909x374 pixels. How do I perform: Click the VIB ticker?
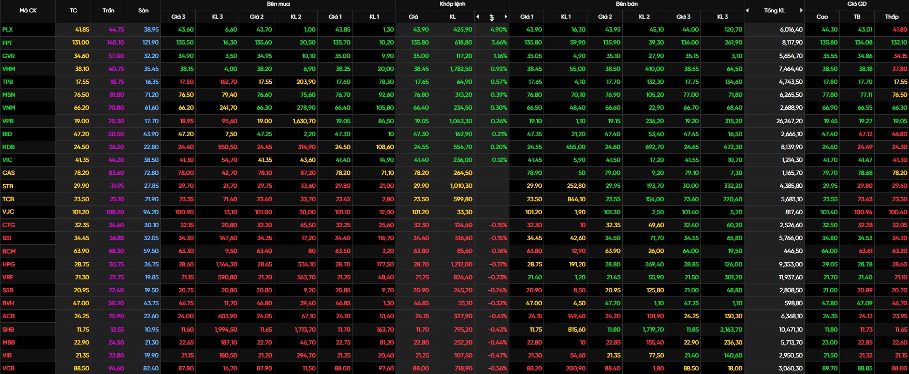(7, 355)
